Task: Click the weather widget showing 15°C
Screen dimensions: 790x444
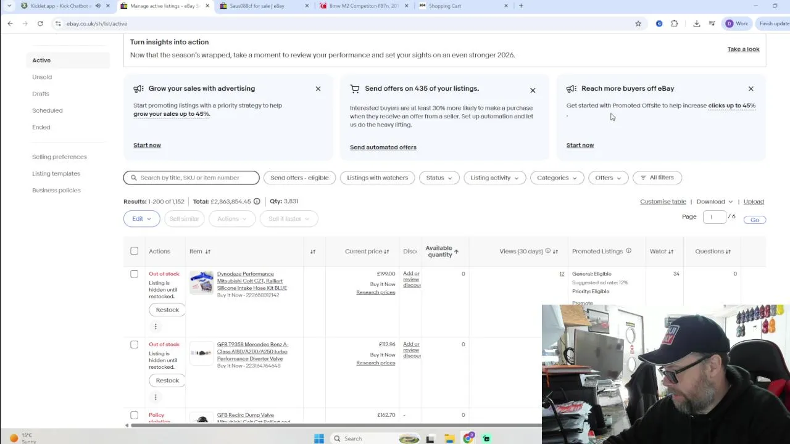Action: (22, 438)
